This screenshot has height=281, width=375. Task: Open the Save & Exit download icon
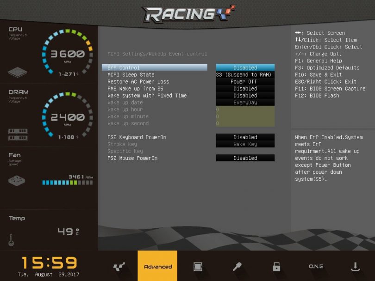pos(355,267)
